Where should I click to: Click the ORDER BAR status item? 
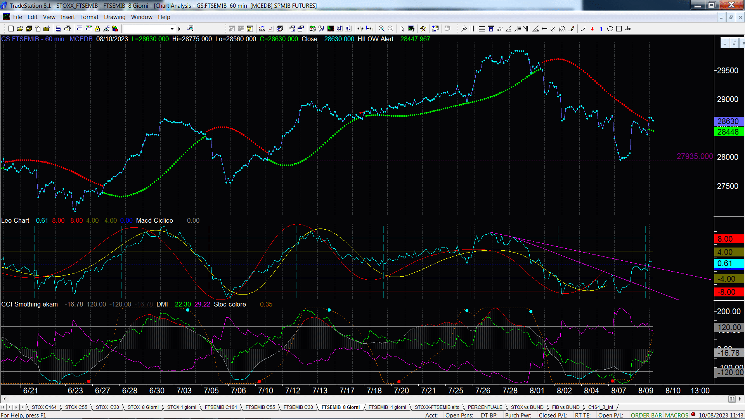[x=646, y=415]
